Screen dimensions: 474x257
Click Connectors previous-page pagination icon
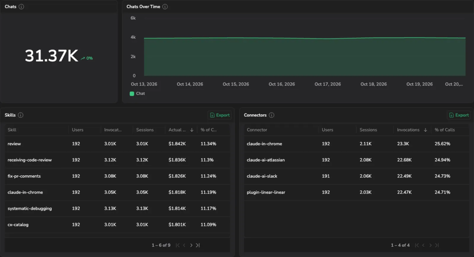click(x=423, y=245)
